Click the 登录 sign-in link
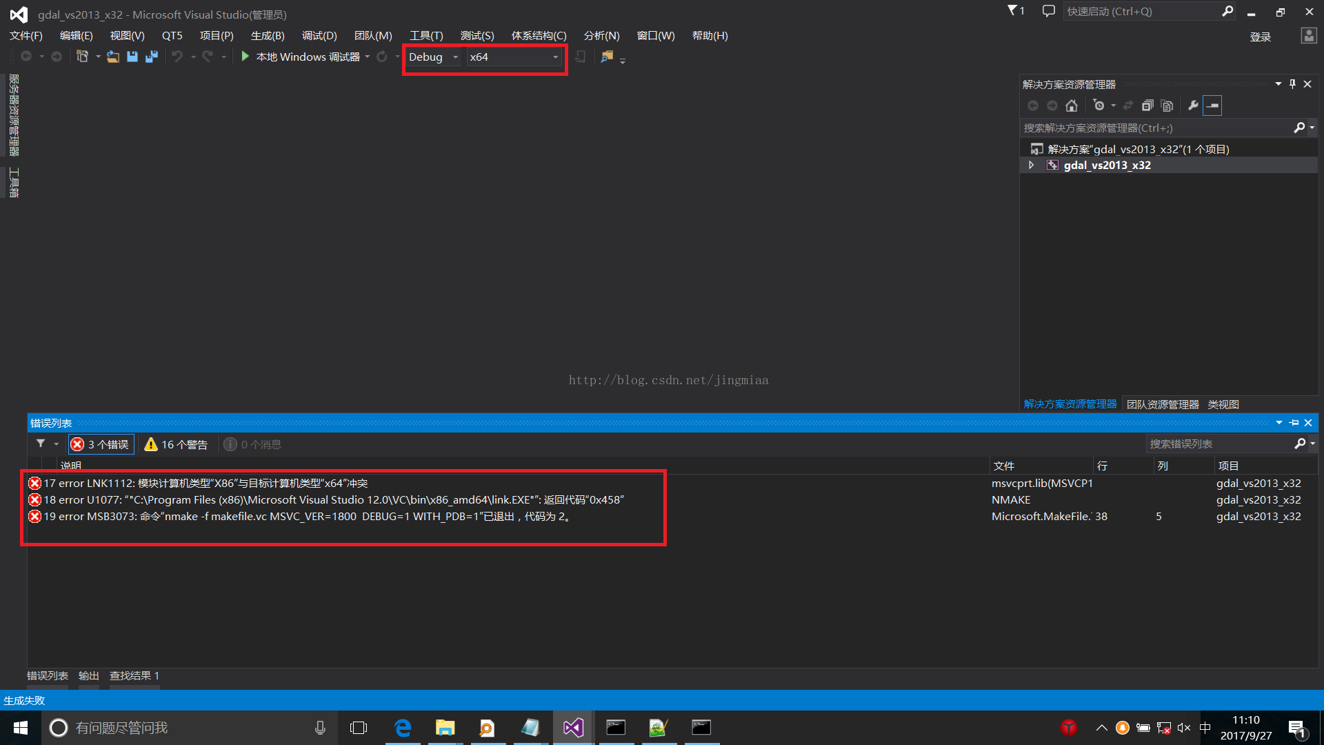This screenshot has width=1324, height=745. point(1260,37)
